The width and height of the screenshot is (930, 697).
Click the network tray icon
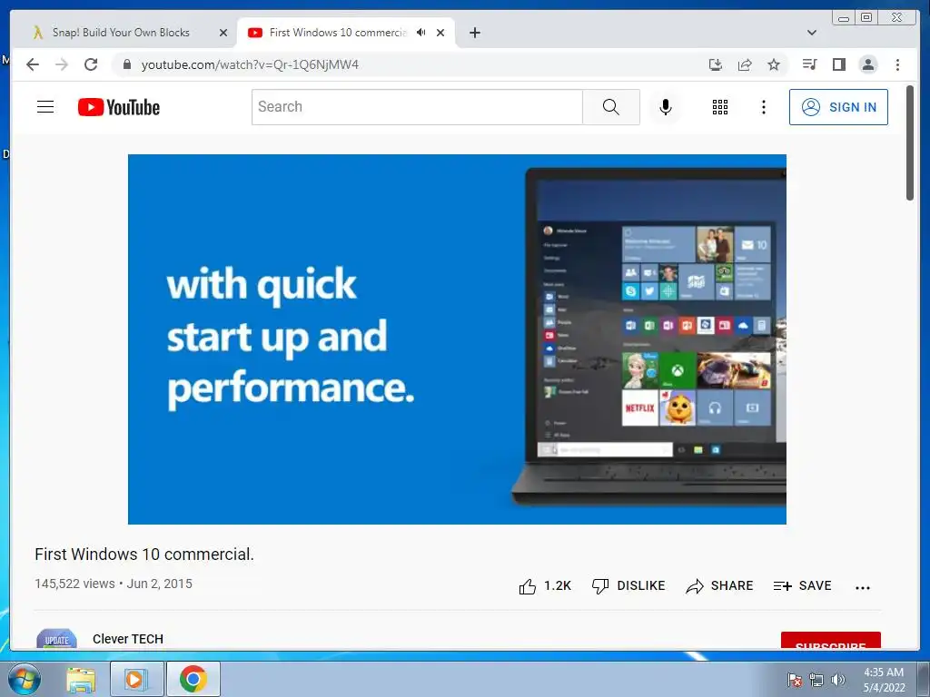816,680
